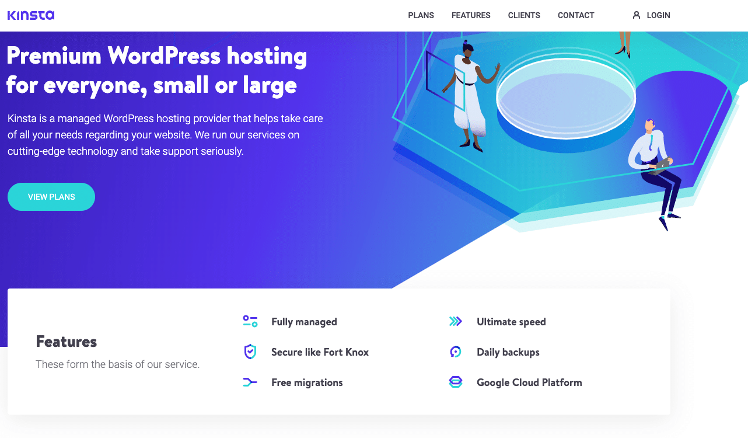Viewport: 748px width, 438px height.
Task: Open the Google Cloud Platform feature
Action: tap(529, 383)
